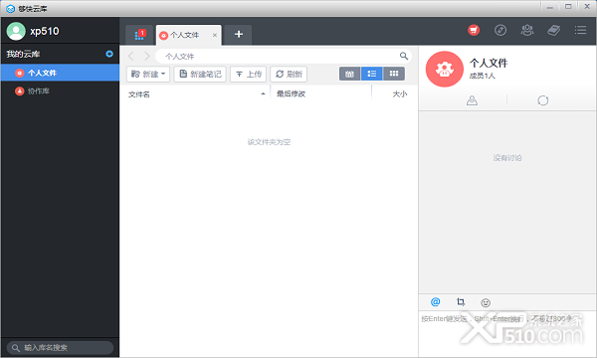Open the shopping cart icon

(474, 30)
